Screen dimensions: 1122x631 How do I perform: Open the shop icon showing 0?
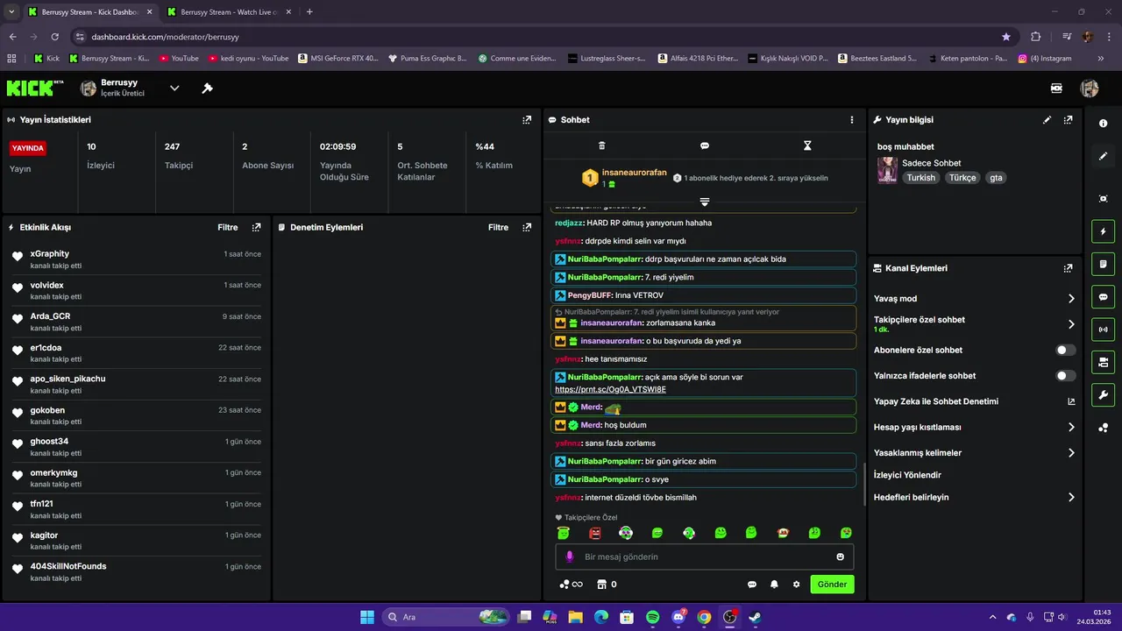pyautogui.click(x=607, y=585)
